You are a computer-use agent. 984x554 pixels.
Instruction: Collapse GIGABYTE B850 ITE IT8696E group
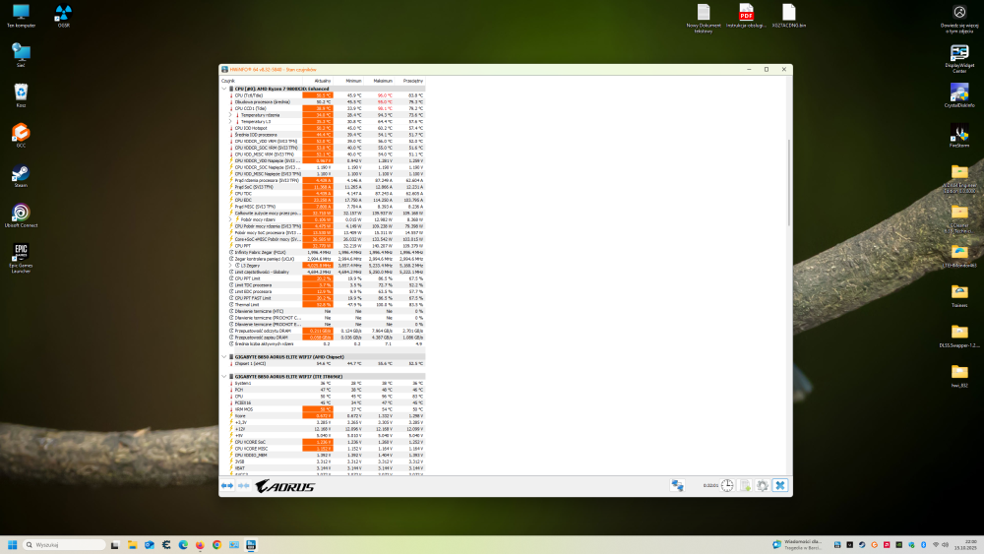click(x=225, y=376)
